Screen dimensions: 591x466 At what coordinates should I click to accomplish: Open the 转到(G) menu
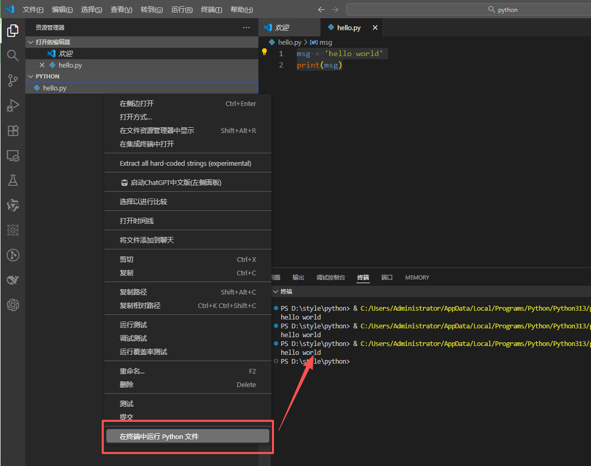point(152,9)
